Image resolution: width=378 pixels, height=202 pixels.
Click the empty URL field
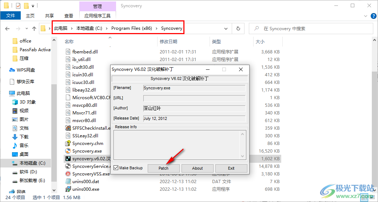[x=194, y=98]
